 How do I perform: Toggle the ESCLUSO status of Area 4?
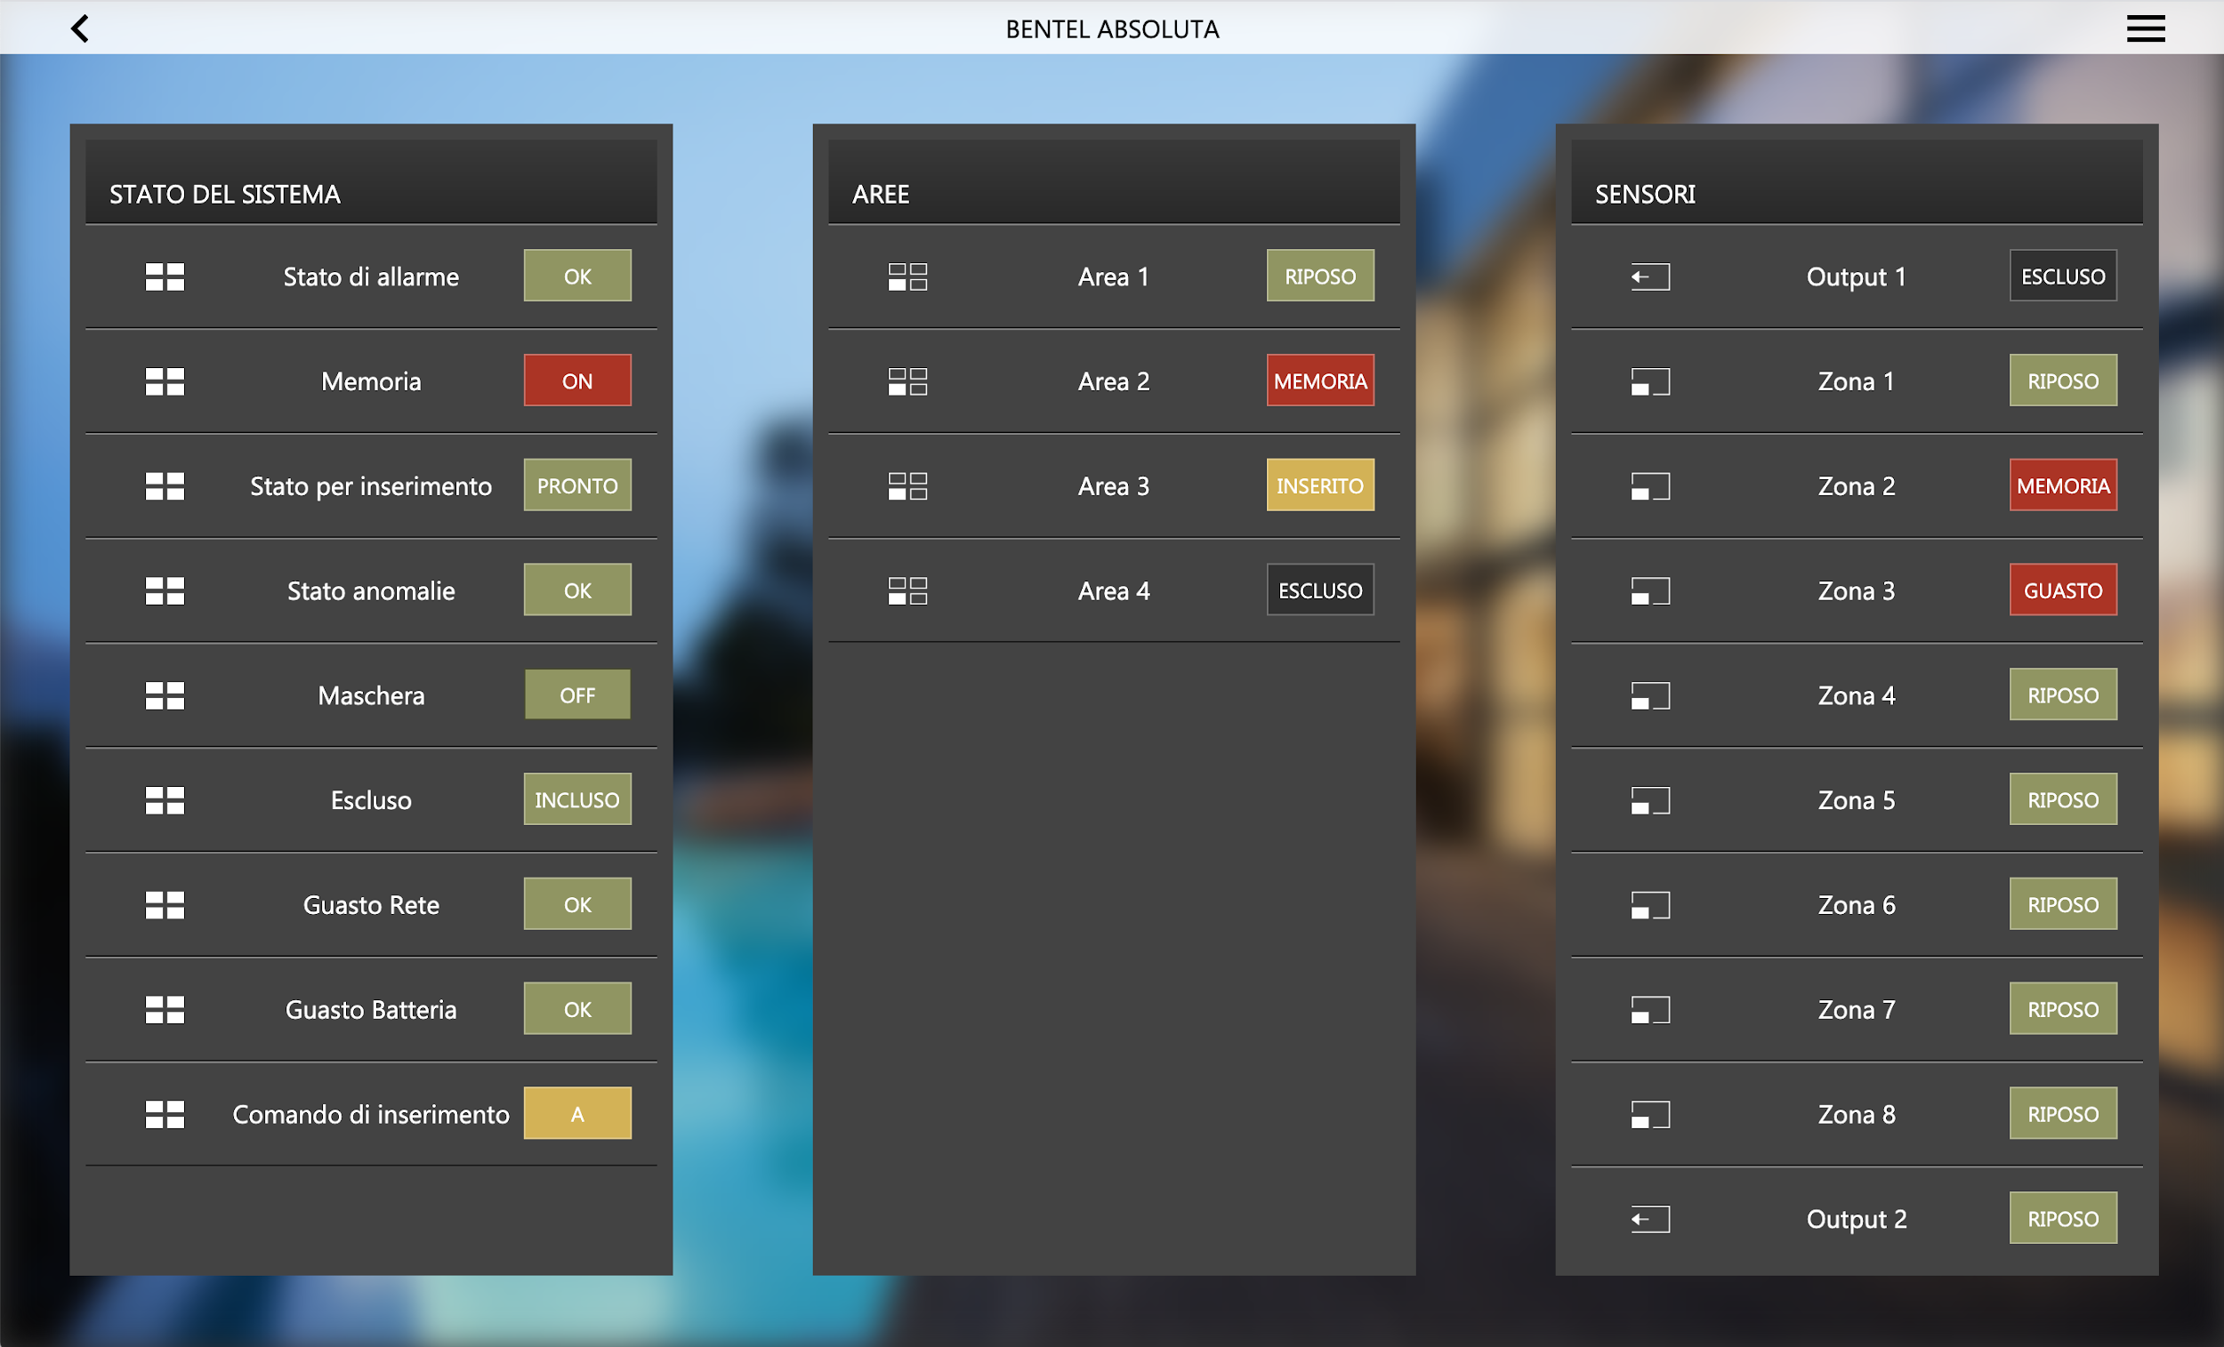tap(1320, 590)
